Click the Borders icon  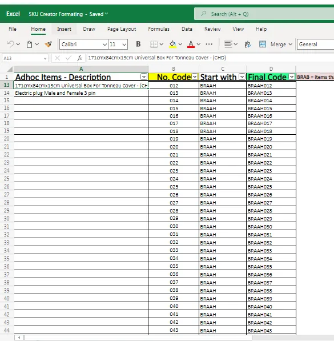(154, 45)
